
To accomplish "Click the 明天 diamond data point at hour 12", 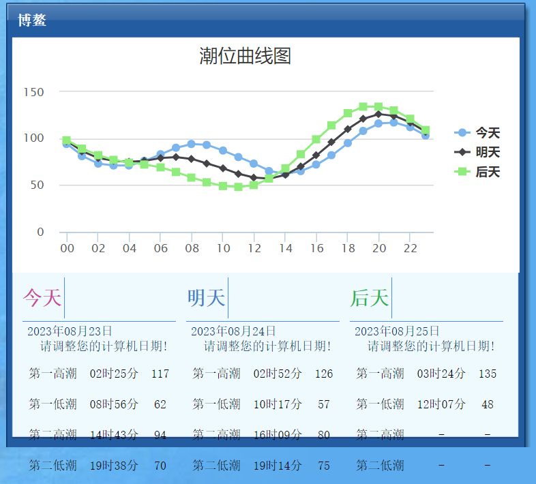I will pyautogui.click(x=254, y=178).
